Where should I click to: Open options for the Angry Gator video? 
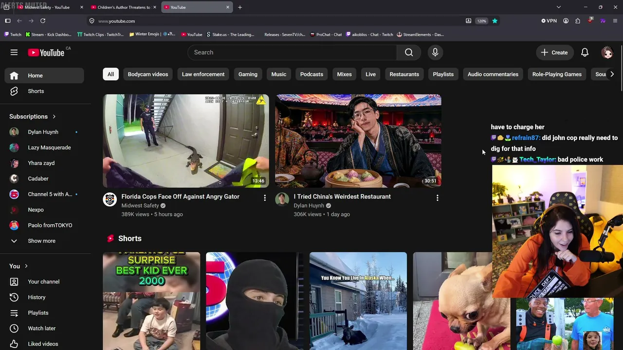(x=265, y=198)
